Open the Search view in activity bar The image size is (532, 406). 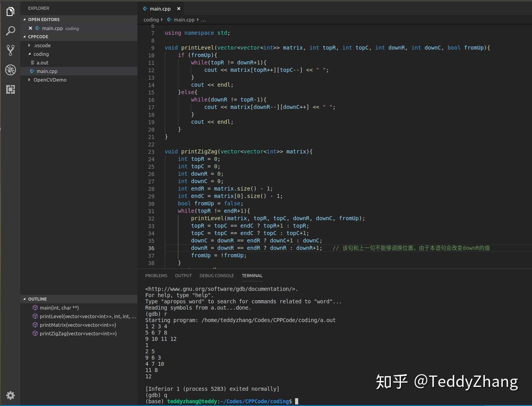coord(11,31)
